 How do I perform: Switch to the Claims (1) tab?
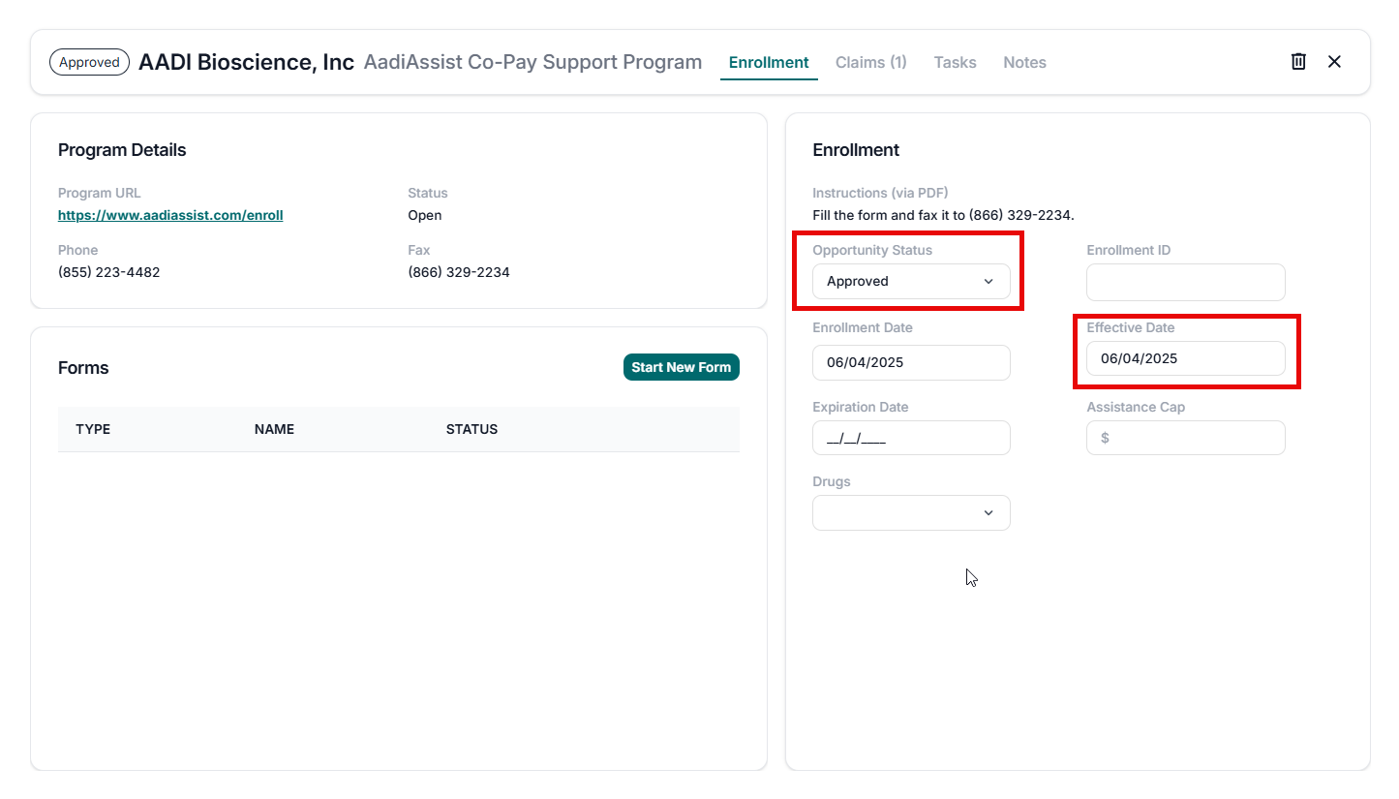[x=870, y=62]
